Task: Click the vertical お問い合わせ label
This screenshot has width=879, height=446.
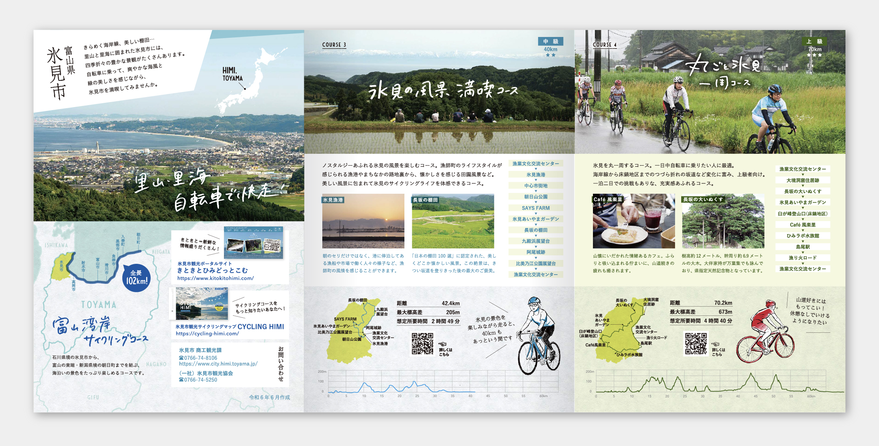Action: point(281,364)
